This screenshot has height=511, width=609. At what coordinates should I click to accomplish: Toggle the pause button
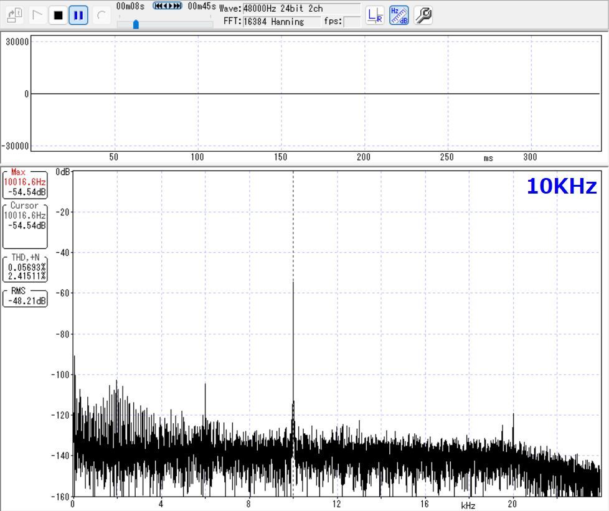coord(78,15)
